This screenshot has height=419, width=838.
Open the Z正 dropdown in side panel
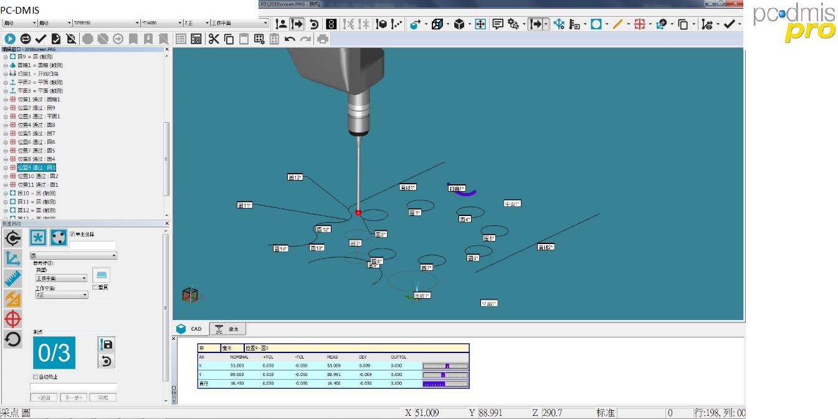tap(62, 295)
